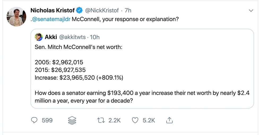Screen dimensions: 260x135
Task: Click the 5.2K likes count
Action: pyautogui.click(x=149, y=120)
